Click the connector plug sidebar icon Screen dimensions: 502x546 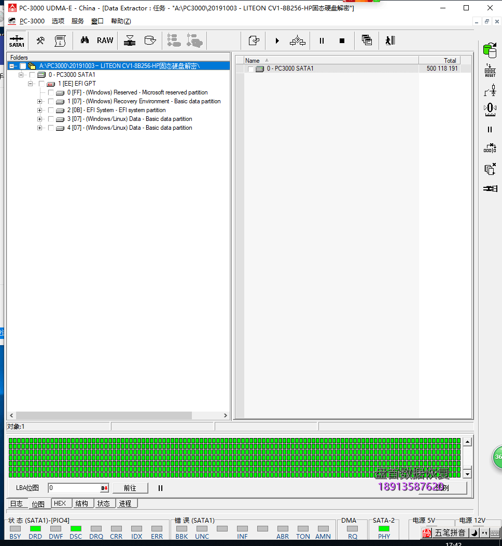490,188
